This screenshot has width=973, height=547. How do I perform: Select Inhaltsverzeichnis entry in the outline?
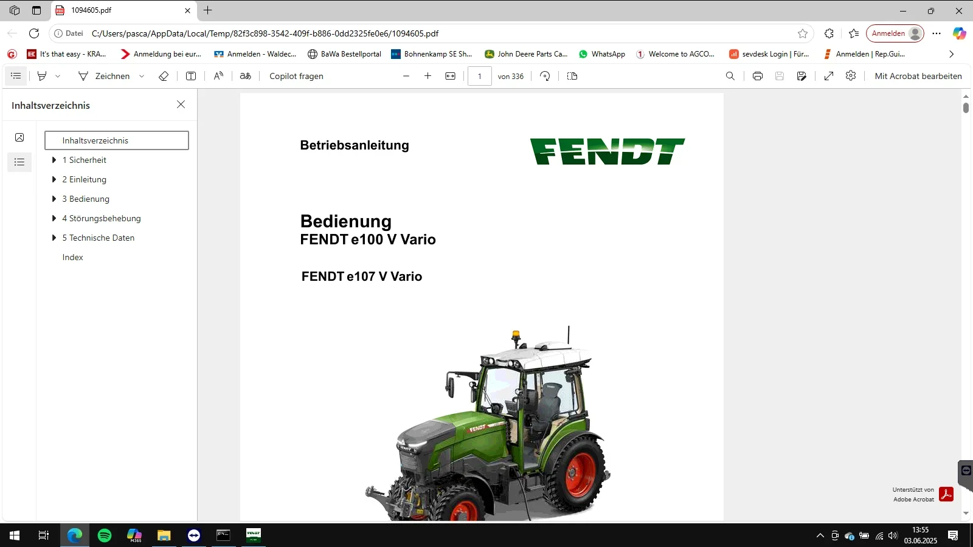pyautogui.click(x=117, y=140)
